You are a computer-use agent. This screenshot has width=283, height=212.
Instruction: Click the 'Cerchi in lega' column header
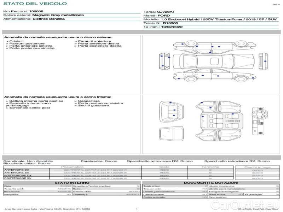click(258, 167)
